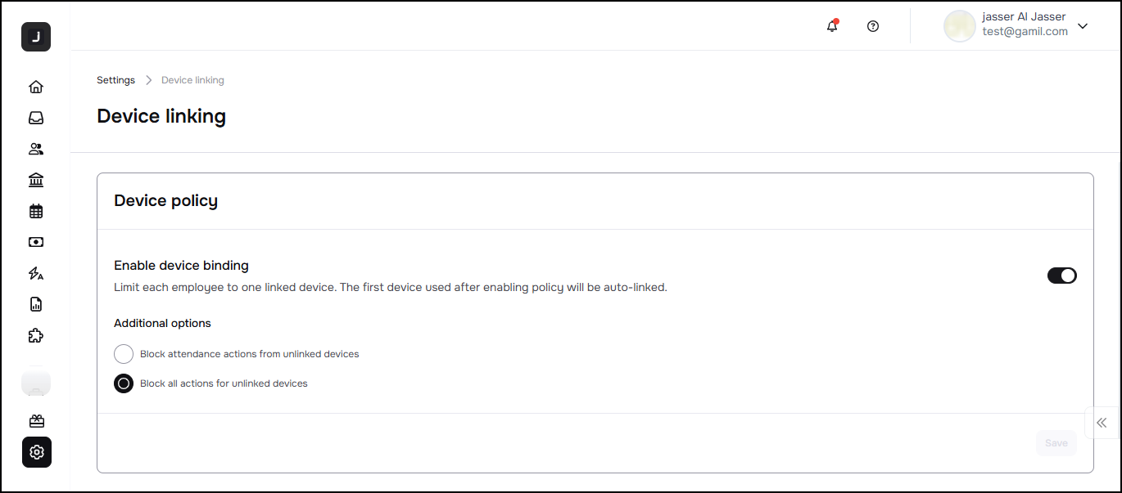Open the Home icon in sidebar
The image size is (1122, 493).
point(36,87)
